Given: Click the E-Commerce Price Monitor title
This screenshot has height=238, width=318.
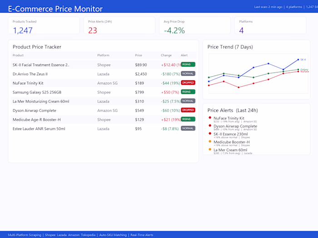Looking at the screenshot, I should [x=55, y=9].
